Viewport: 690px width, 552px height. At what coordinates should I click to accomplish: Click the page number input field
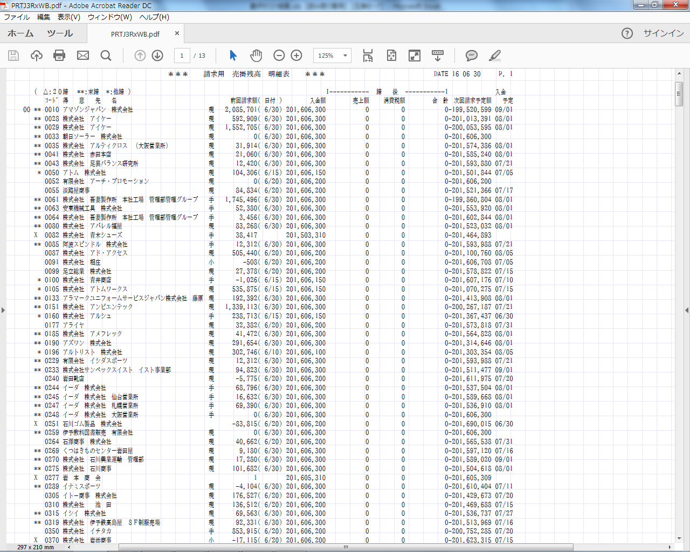182,56
